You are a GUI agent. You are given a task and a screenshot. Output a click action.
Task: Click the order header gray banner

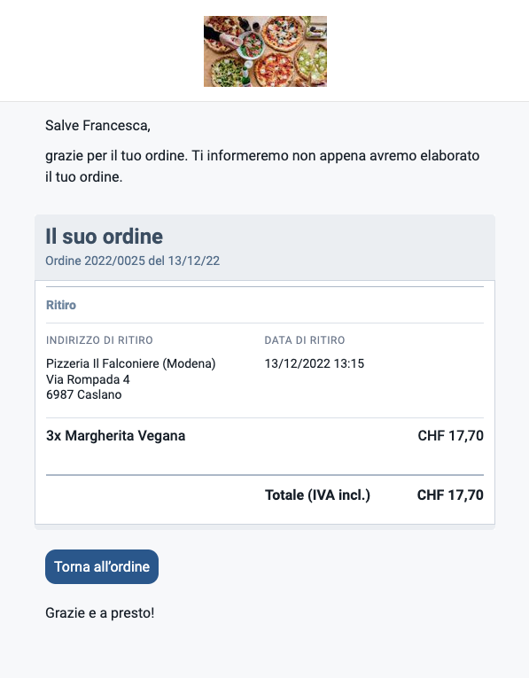264,247
